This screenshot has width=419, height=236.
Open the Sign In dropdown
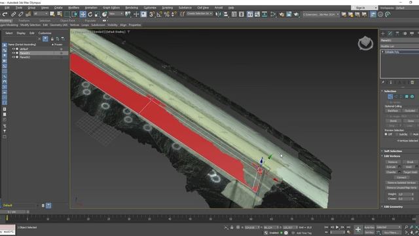click(x=365, y=8)
